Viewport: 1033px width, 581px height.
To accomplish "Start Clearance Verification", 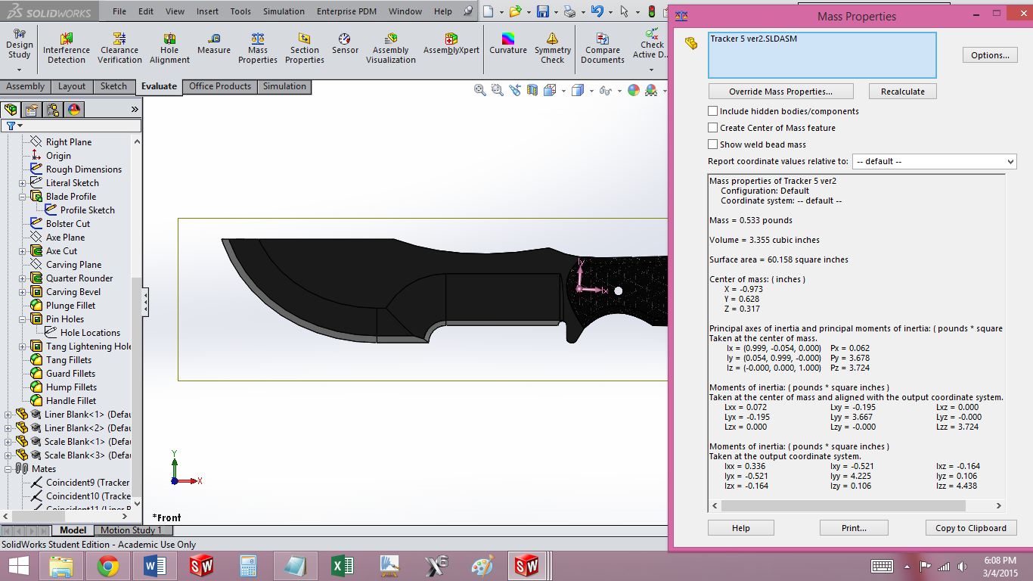I will click(x=119, y=47).
